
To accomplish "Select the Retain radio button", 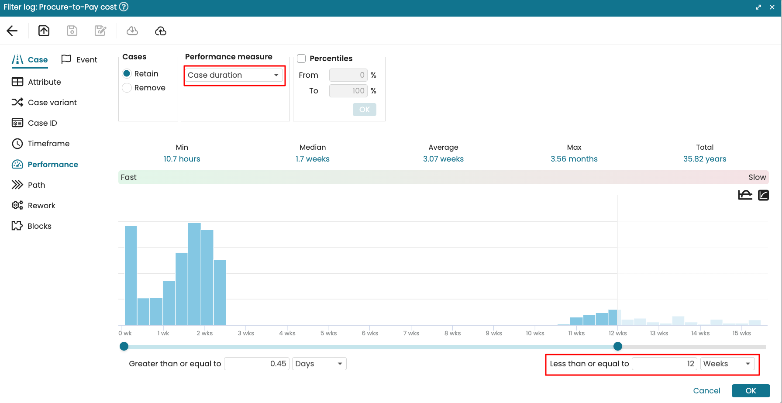I will [x=127, y=74].
